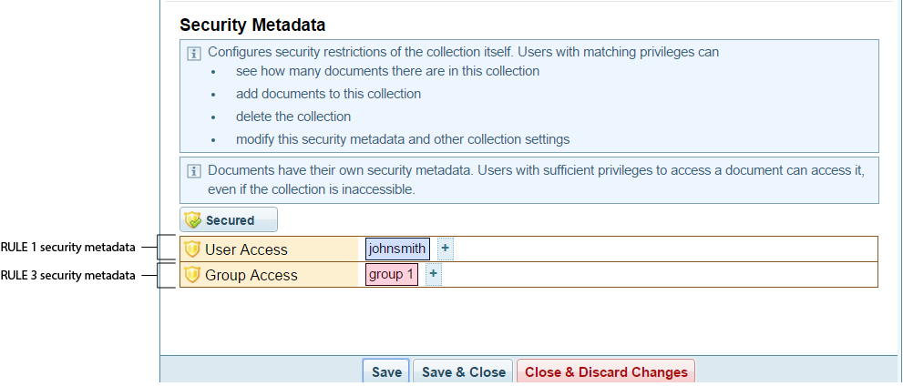Add a user with the plus after johnsmith
Image resolution: width=903 pixels, height=386 pixels.
point(446,248)
